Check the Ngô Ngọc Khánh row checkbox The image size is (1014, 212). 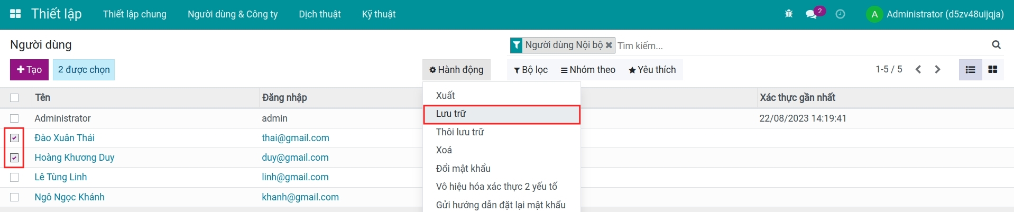pos(14,197)
